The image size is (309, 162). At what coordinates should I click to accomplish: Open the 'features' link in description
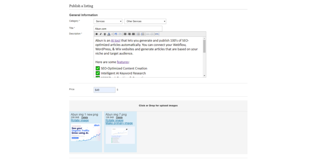pos(123,62)
